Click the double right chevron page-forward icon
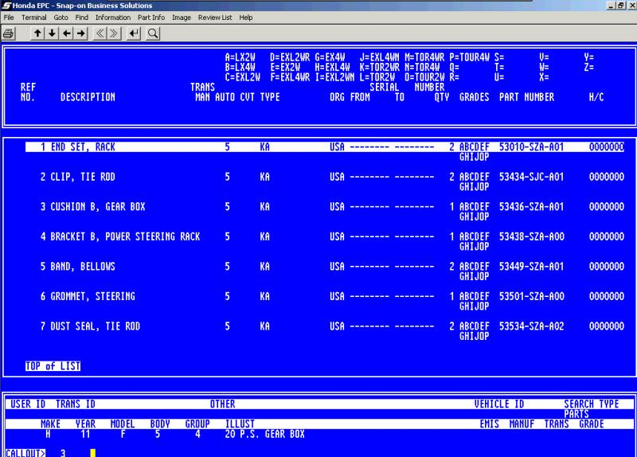The image size is (637, 457). [114, 33]
